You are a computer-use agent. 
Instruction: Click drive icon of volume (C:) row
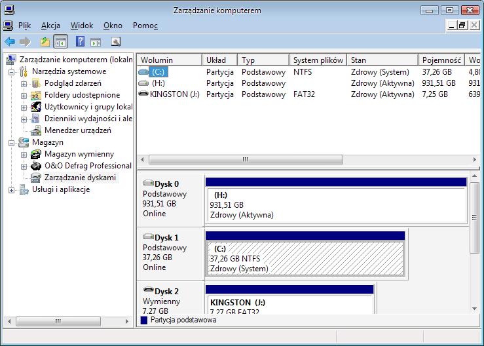coord(143,71)
